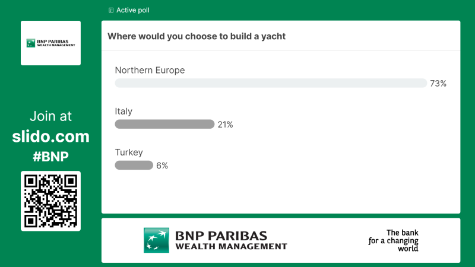Click the 6% result value
Viewport: 475px width, 267px height.
[x=162, y=166]
